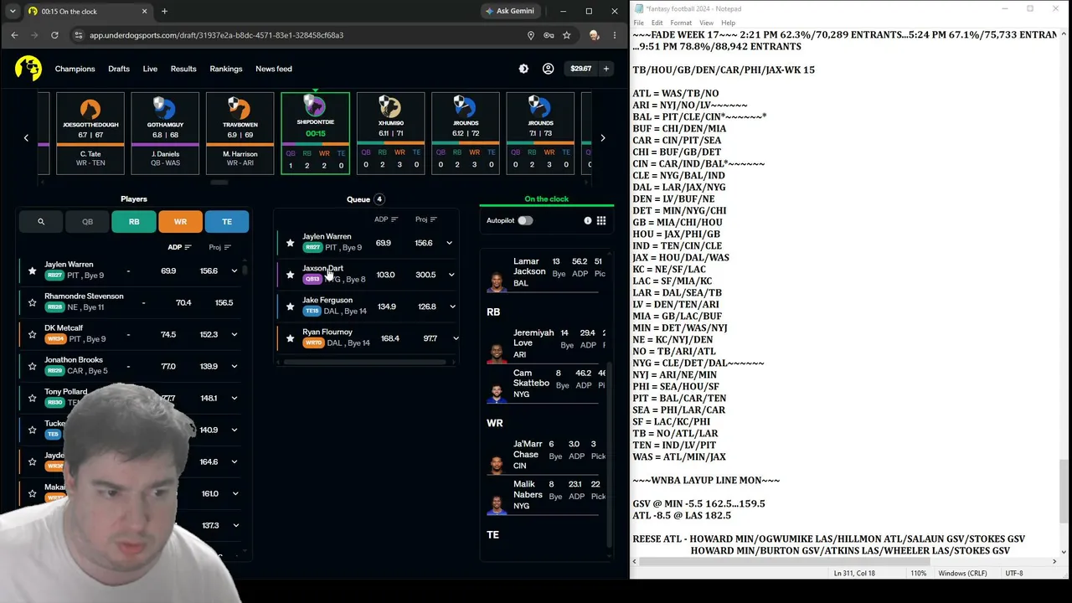Remove Ryan Flournoy star in the Queue

[x=290, y=338]
